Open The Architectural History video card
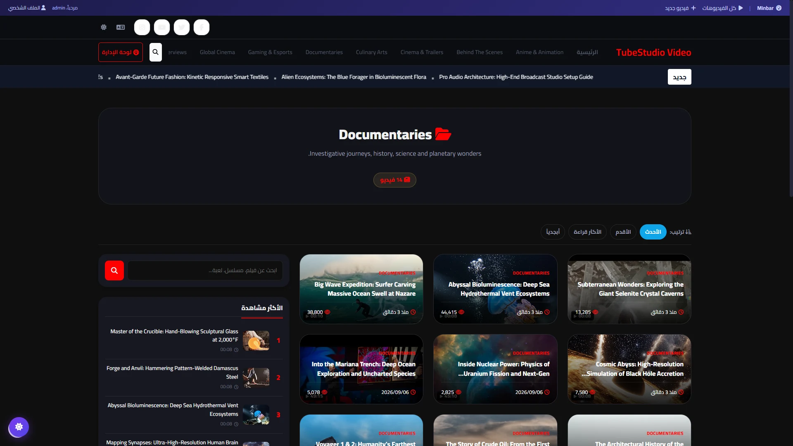The width and height of the screenshot is (793, 446). (x=629, y=430)
